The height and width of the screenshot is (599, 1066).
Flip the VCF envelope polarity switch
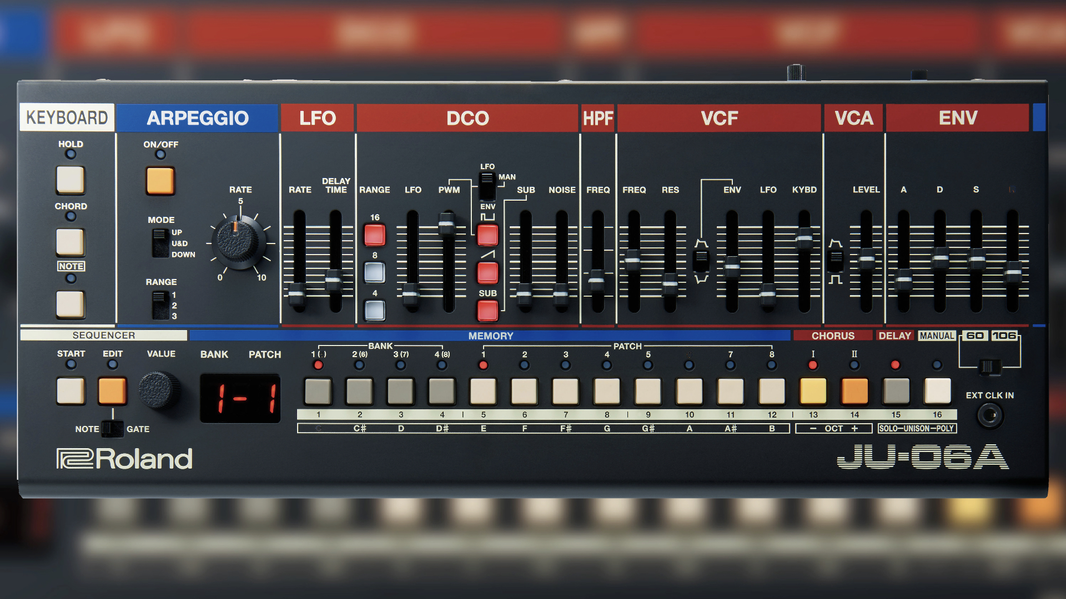click(x=701, y=261)
